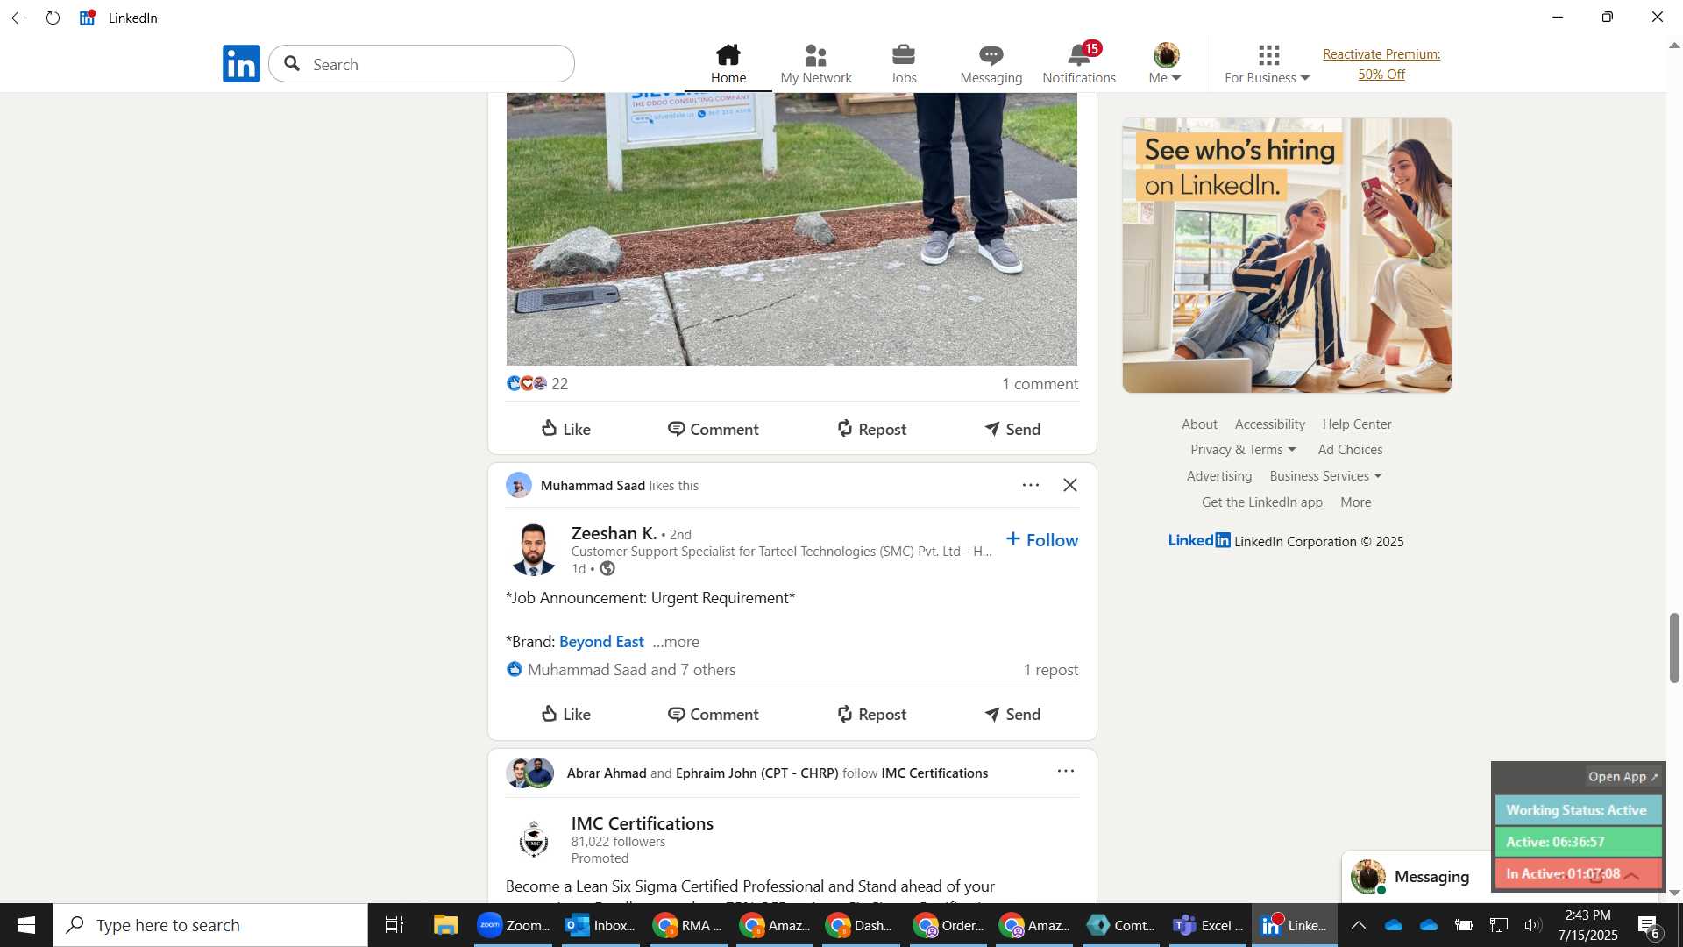Image resolution: width=1683 pixels, height=947 pixels.
Task: Switch to Zoom in taskbar
Action: coord(514,925)
